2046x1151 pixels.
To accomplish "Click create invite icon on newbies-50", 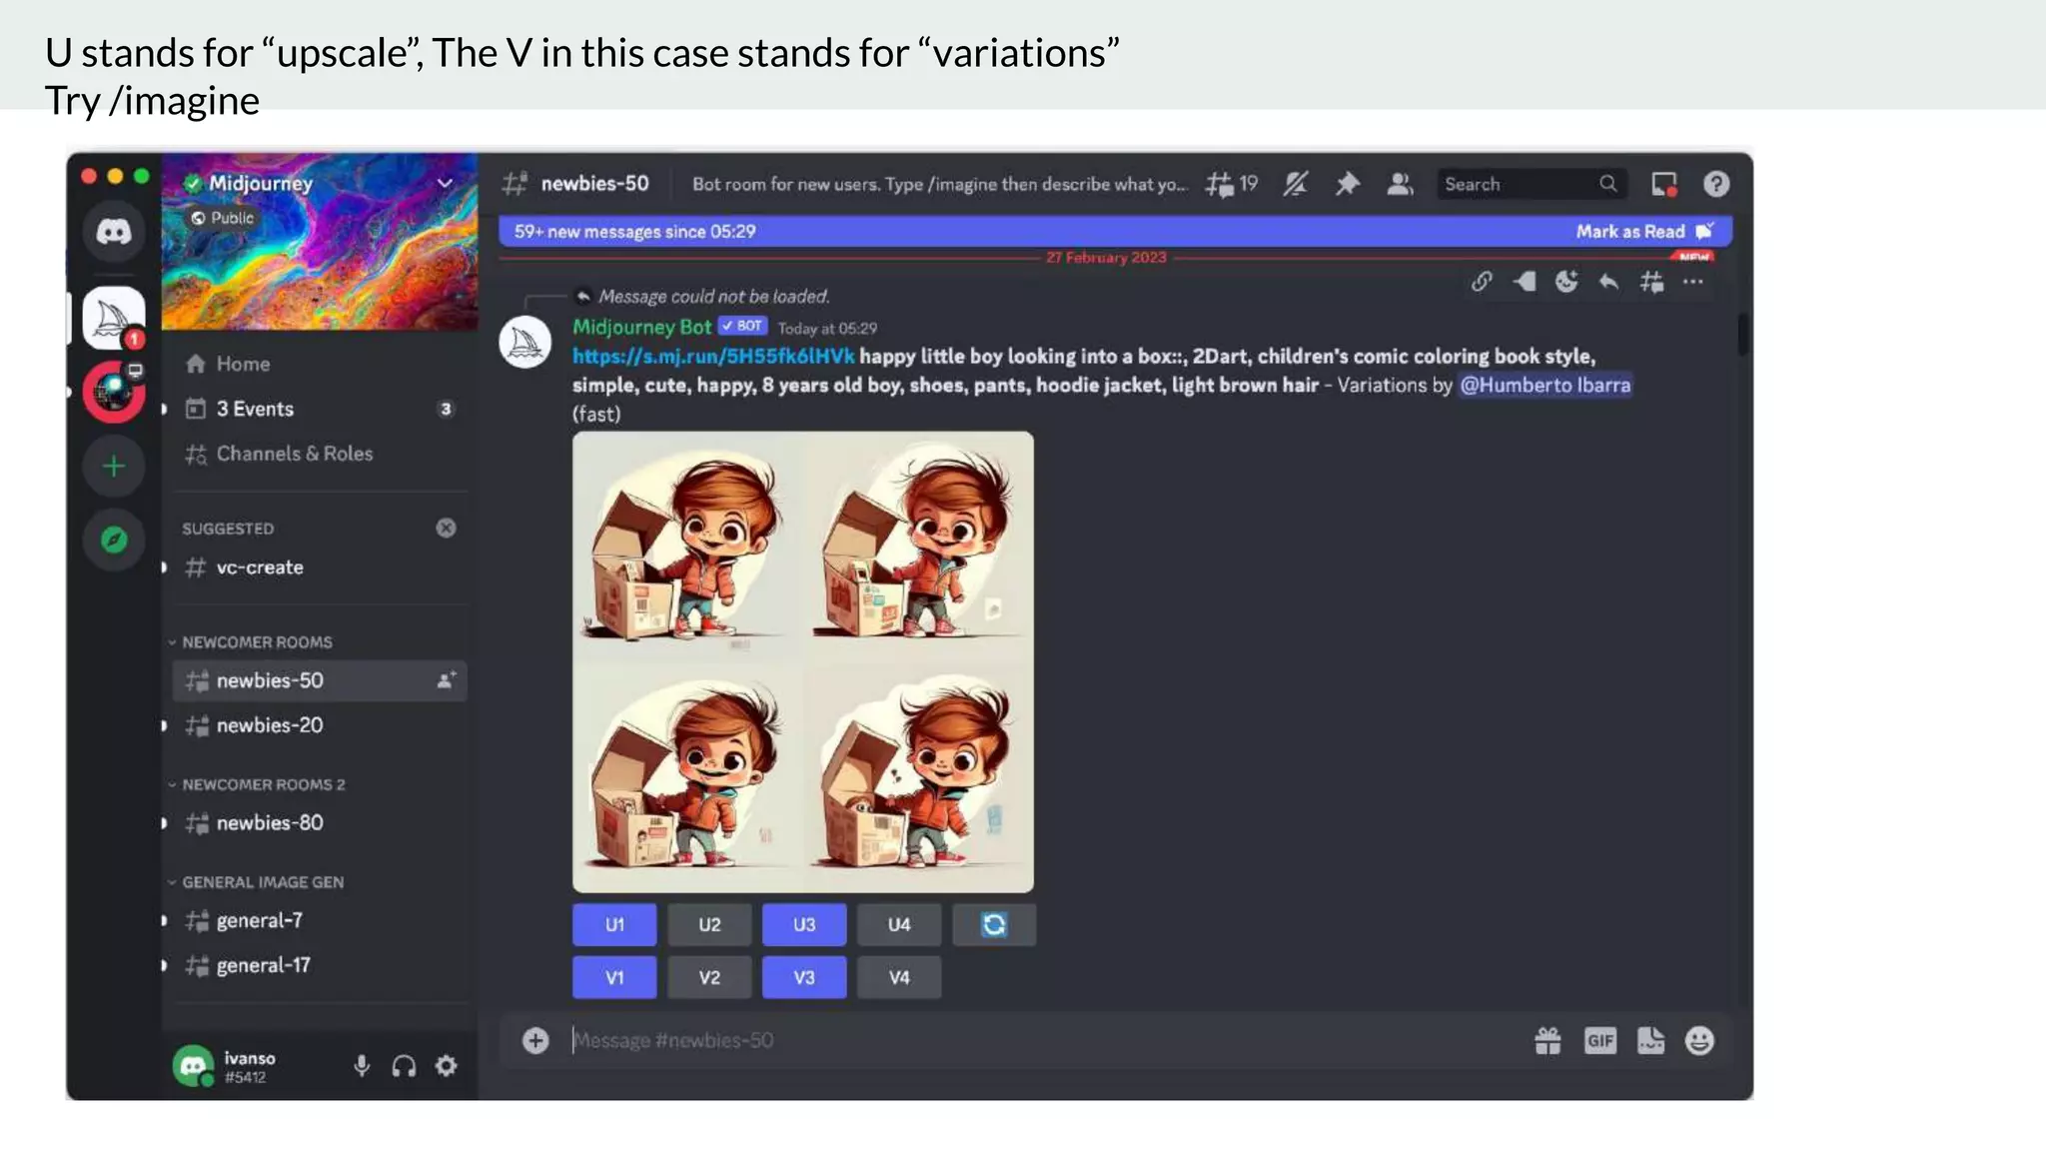I will point(447,680).
